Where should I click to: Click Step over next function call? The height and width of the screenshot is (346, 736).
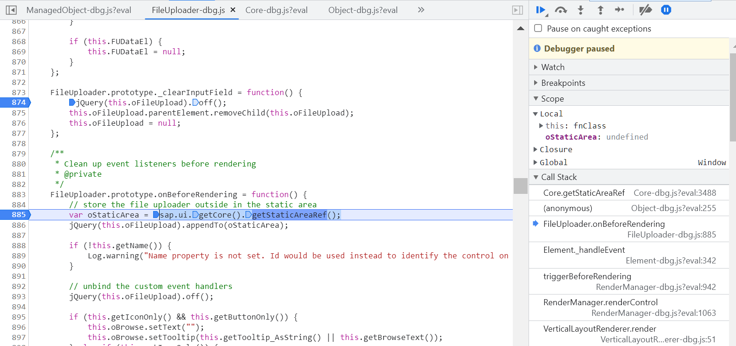pos(561,10)
